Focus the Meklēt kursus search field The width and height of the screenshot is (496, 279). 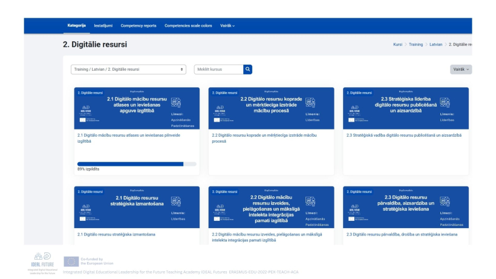coord(218,69)
